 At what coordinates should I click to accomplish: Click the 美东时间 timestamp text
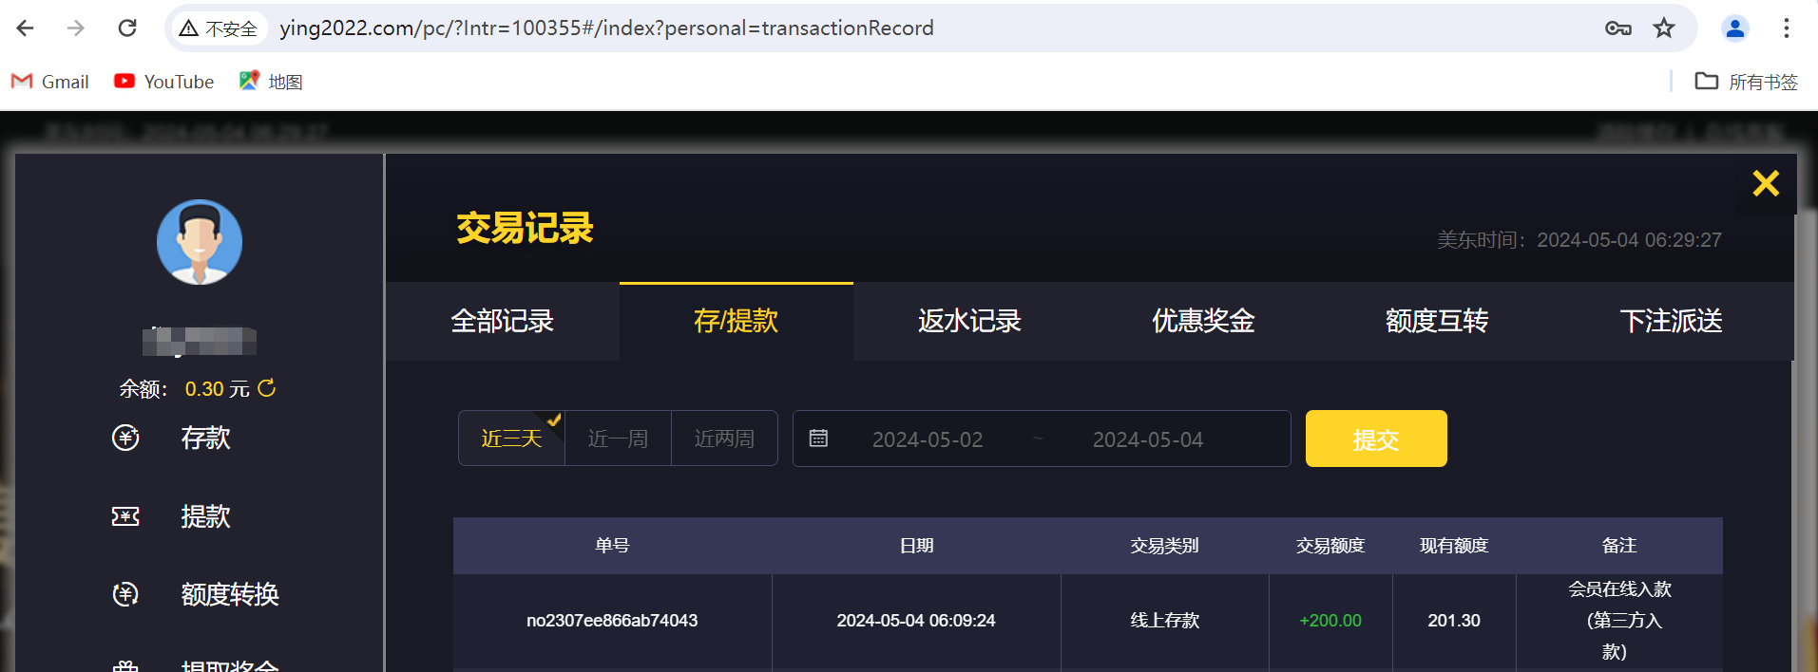click(1579, 240)
